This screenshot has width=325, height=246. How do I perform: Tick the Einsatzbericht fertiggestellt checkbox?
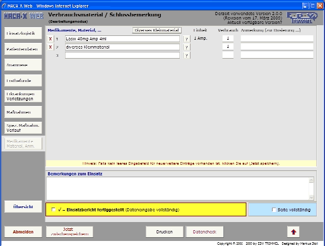[x=54, y=209]
